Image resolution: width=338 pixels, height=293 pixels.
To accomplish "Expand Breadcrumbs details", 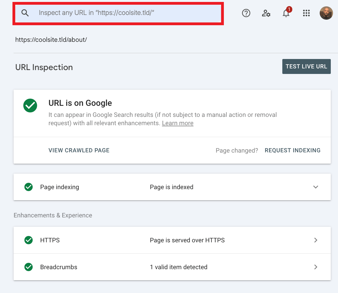I will 316,267.
